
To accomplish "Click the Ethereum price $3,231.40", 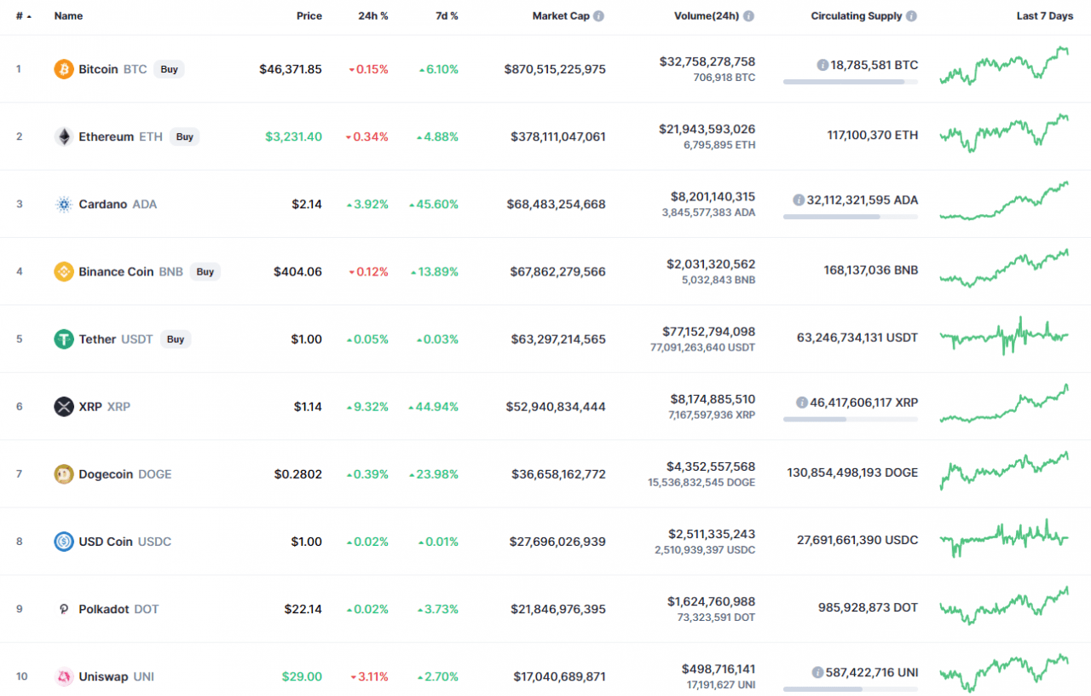I will coord(293,136).
